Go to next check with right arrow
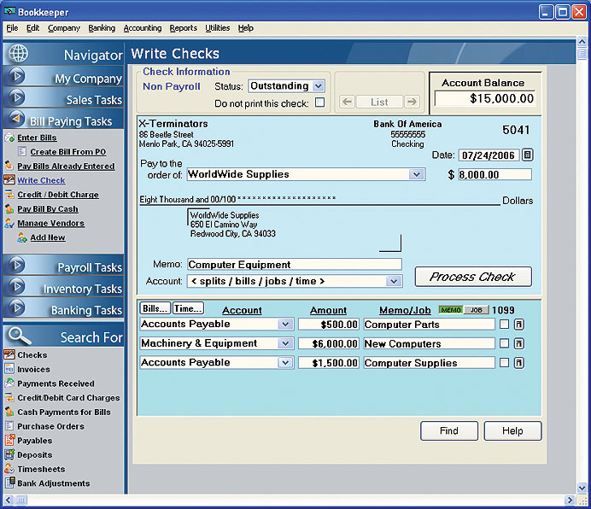The image size is (591, 509). [412, 102]
